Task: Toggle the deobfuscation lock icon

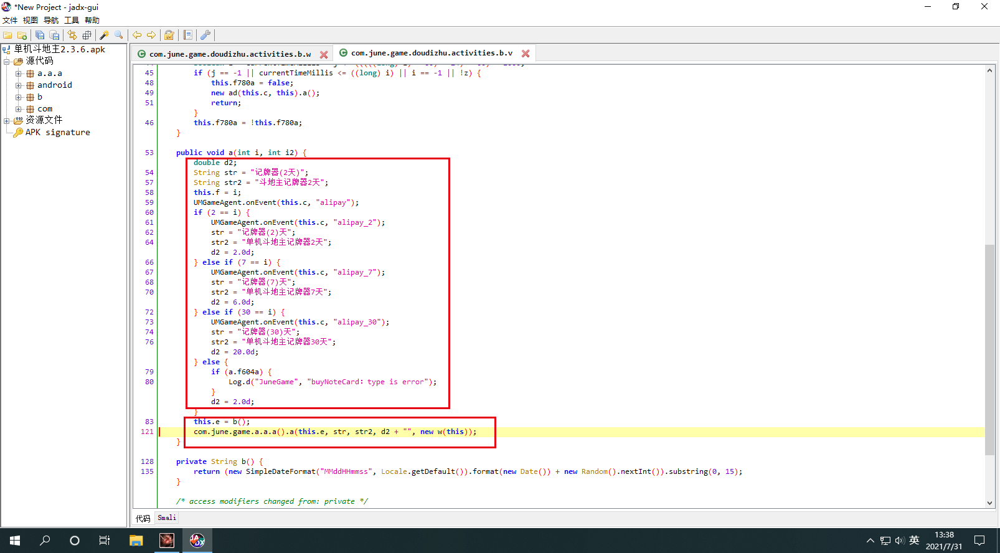Action: tap(169, 35)
